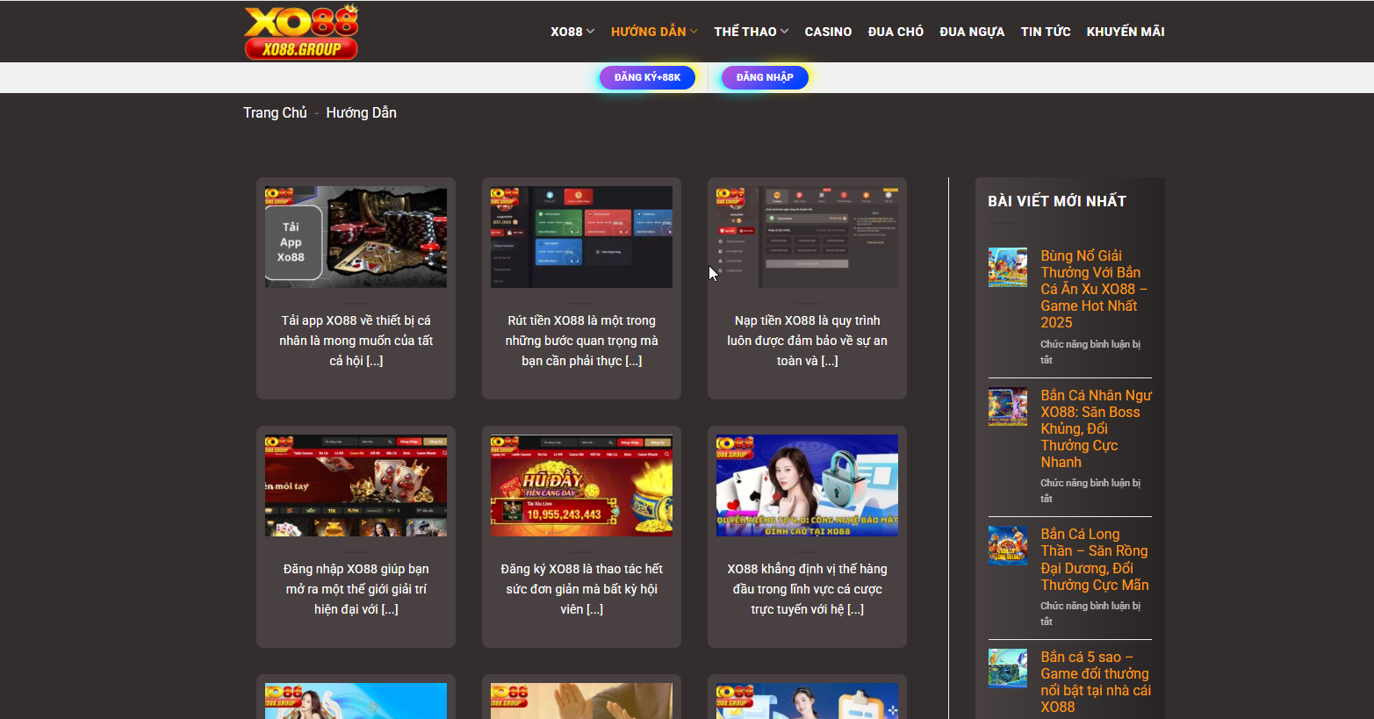Open the Tin Tức menu item
1374x719 pixels.
tap(1046, 32)
